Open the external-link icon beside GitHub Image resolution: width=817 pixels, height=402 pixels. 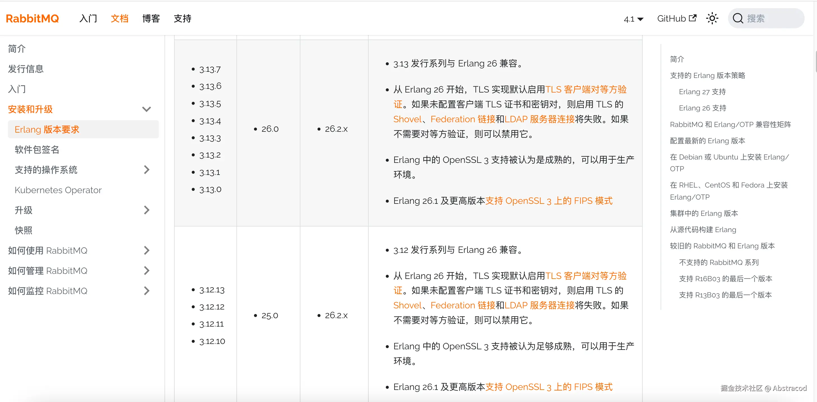693,18
